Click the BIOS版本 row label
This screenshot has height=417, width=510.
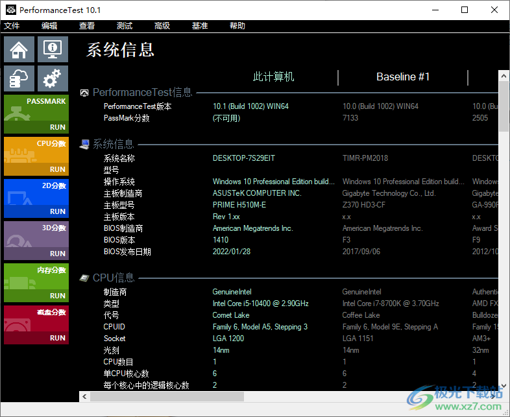tap(119, 240)
